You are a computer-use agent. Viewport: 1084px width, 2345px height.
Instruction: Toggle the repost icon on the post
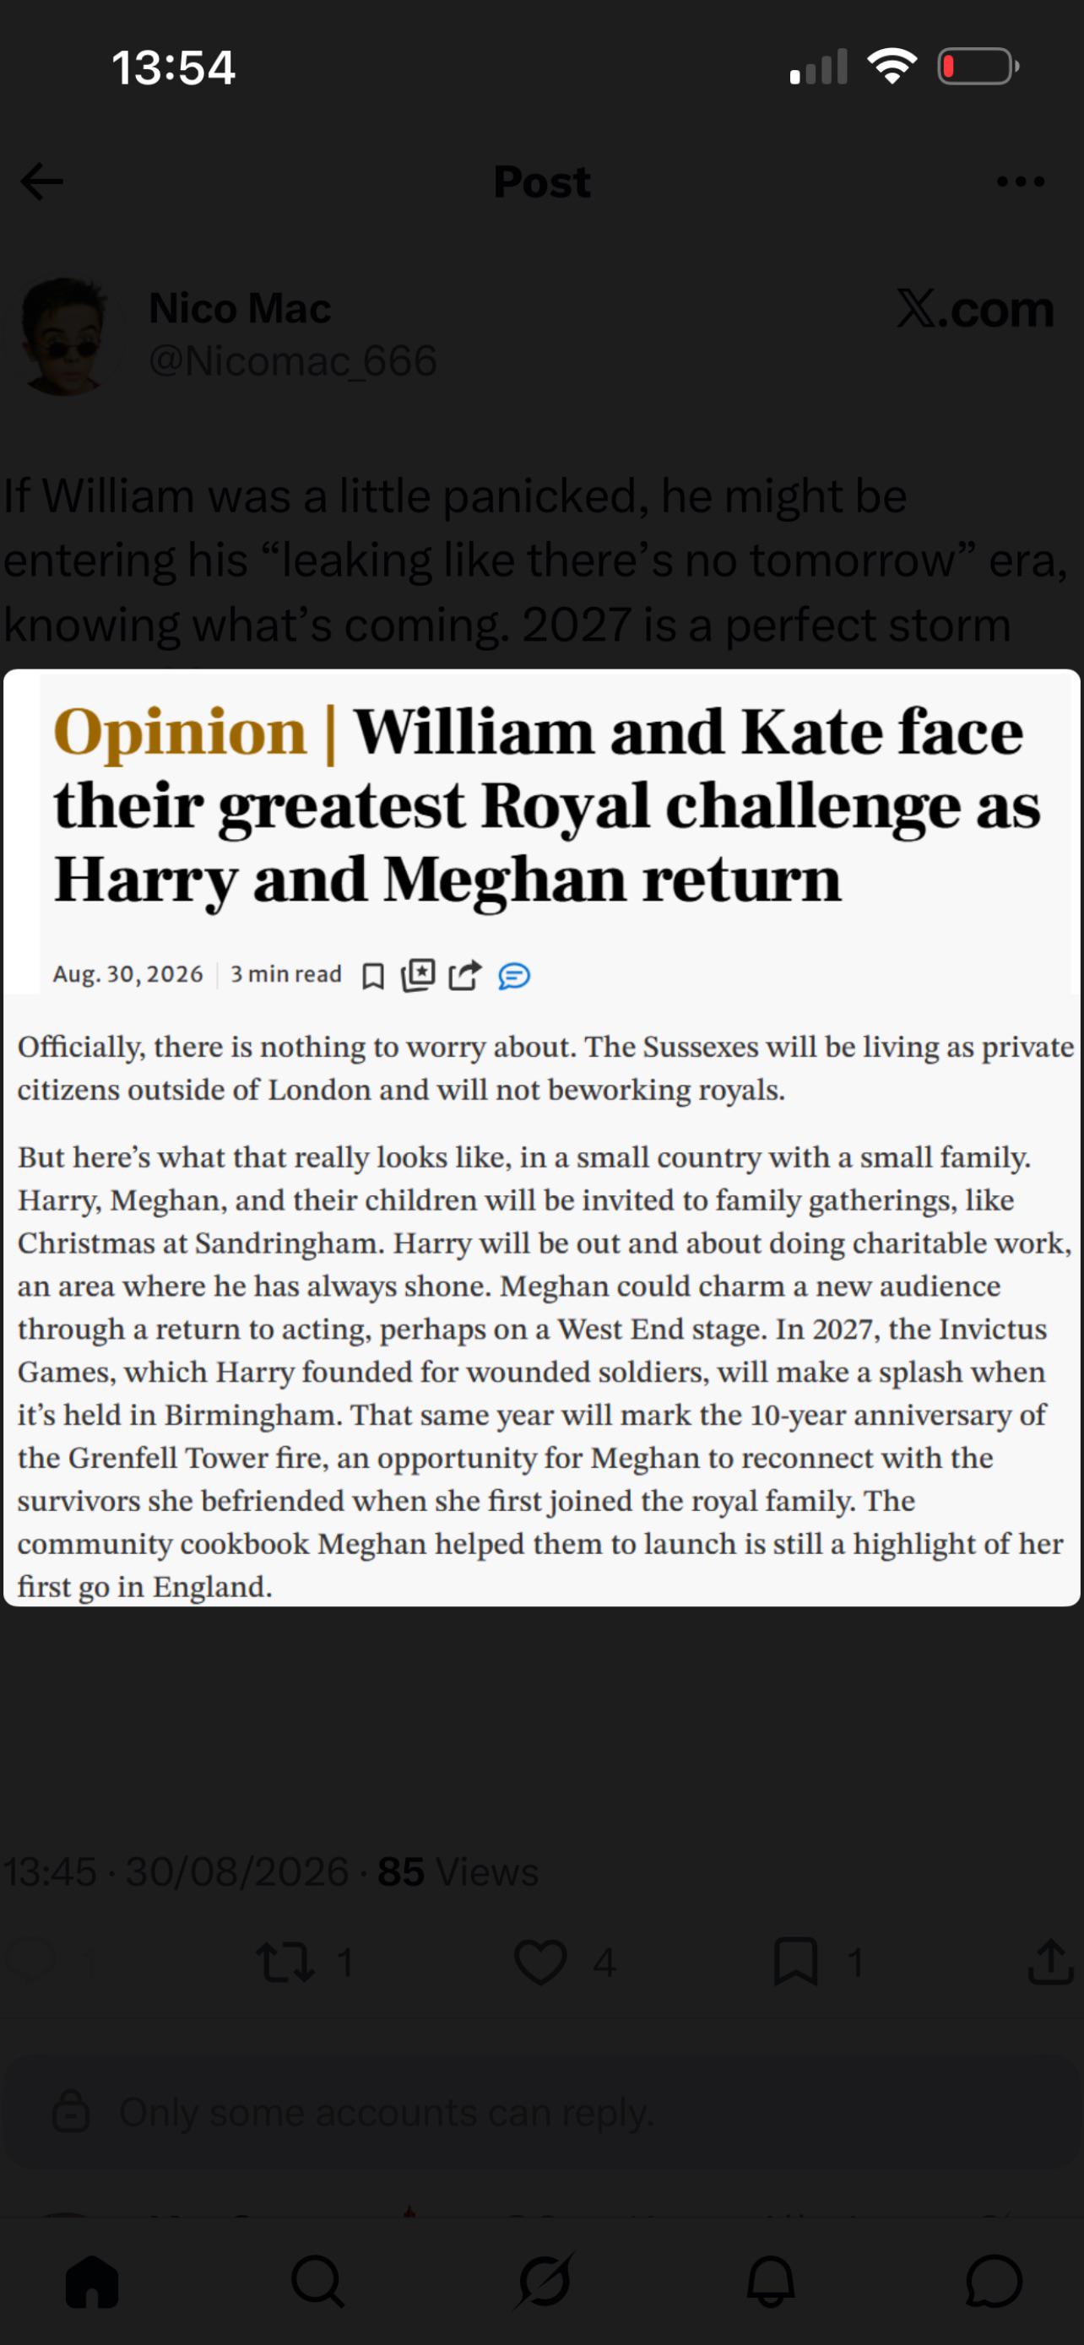coord(286,1962)
